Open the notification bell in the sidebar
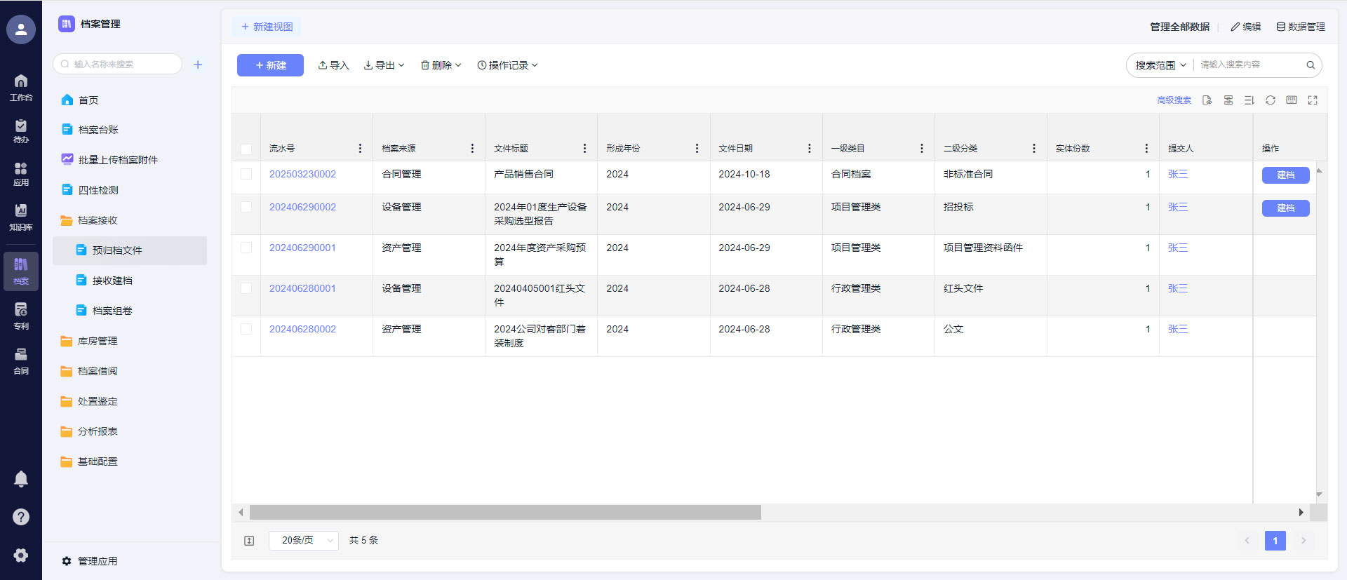This screenshot has height=580, width=1347. tap(21, 479)
